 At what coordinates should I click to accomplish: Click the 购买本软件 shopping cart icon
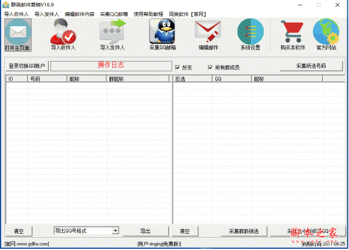pyautogui.click(x=293, y=35)
